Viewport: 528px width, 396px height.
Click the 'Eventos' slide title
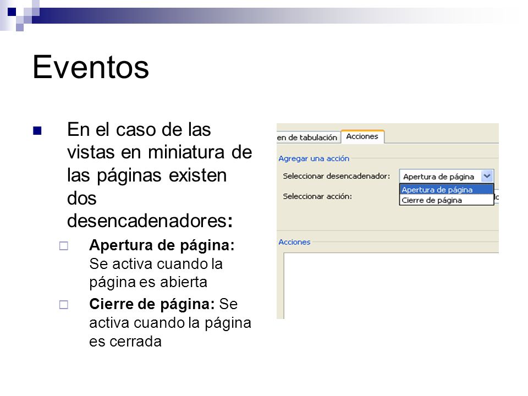coord(91,67)
